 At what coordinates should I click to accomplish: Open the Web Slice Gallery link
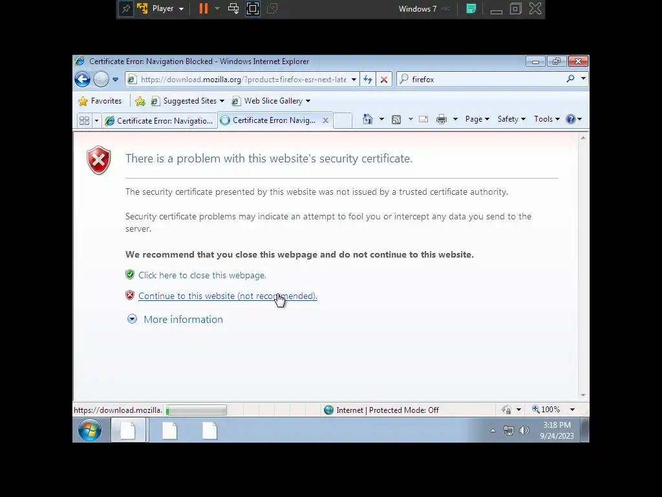tap(271, 101)
